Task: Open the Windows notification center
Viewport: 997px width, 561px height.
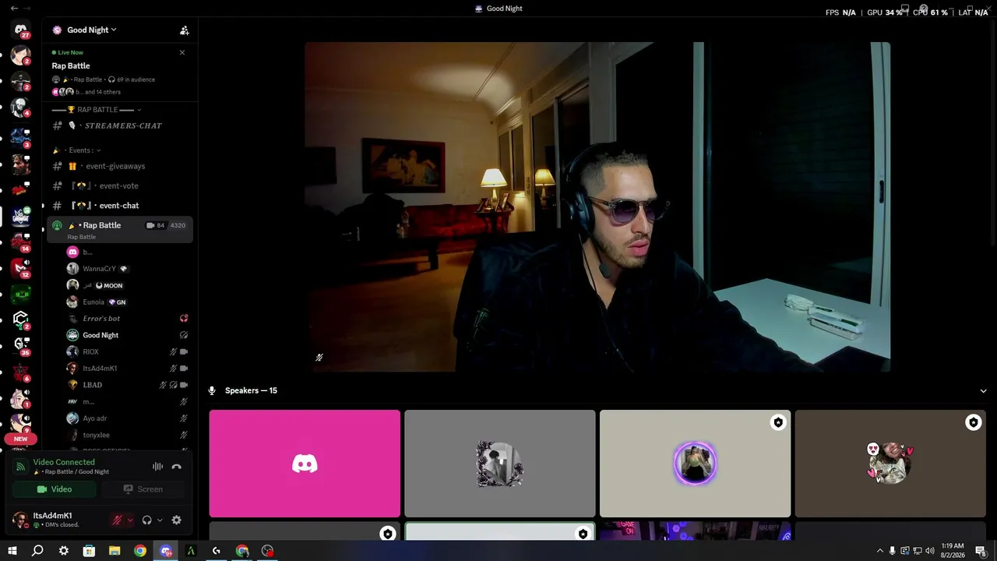Action: click(981, 551)
